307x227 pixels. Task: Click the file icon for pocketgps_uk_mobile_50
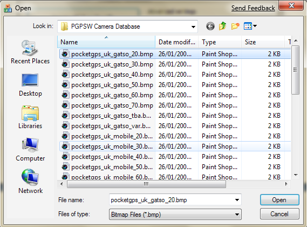pos(65,167)
